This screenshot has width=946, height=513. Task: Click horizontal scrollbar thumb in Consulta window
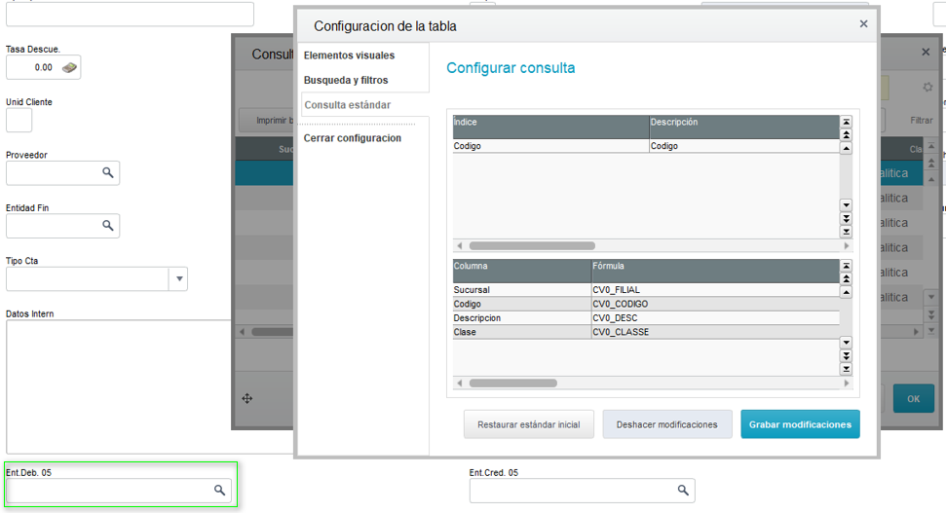[x=272, y=332]
